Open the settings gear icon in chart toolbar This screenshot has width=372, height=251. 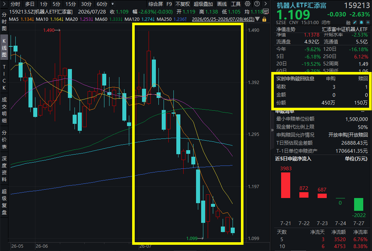click(248, 4)
